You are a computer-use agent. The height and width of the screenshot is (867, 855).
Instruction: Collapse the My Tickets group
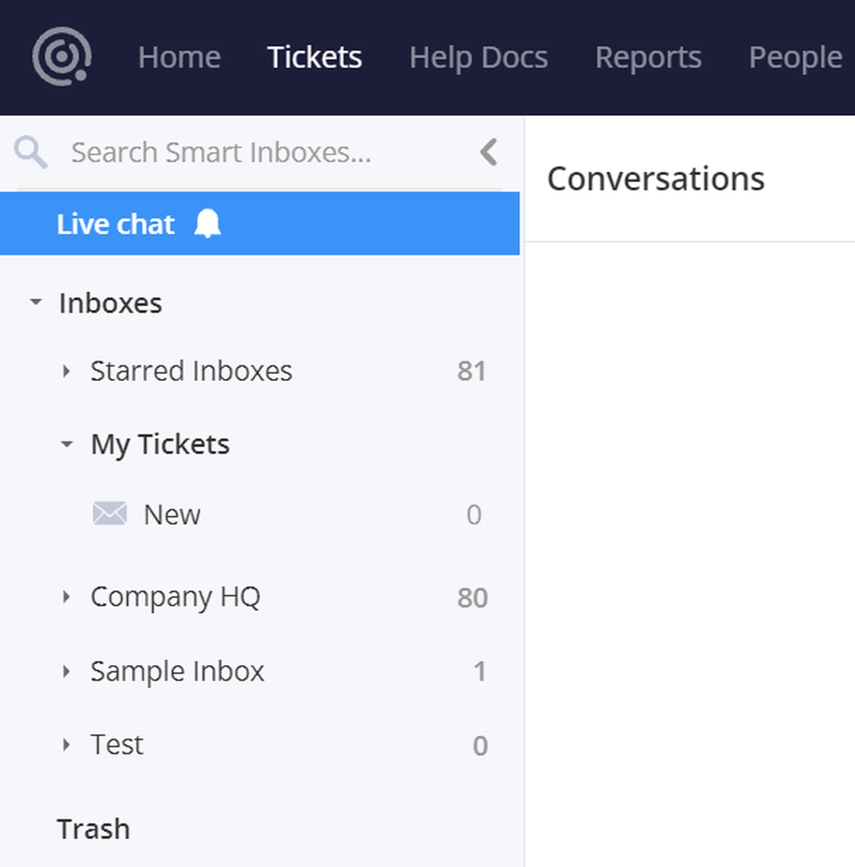pos(67,444)
